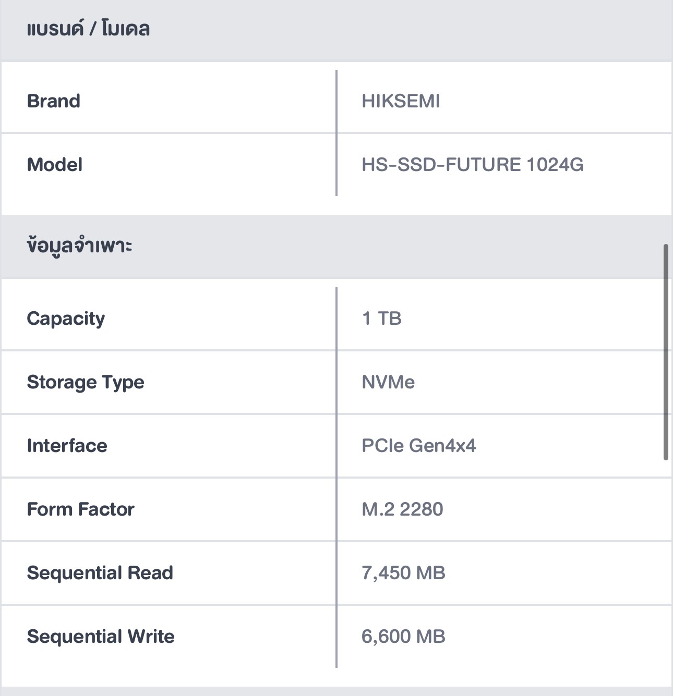Select the Capacity row label
This screenshot has height=696, width=673.
[x=66, y=319]
